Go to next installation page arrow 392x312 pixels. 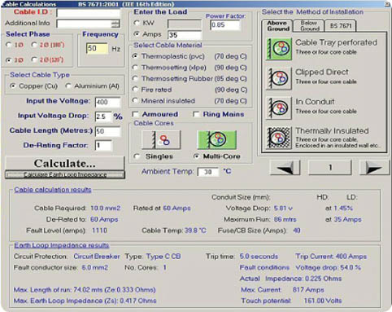click(x=374, y=168)
